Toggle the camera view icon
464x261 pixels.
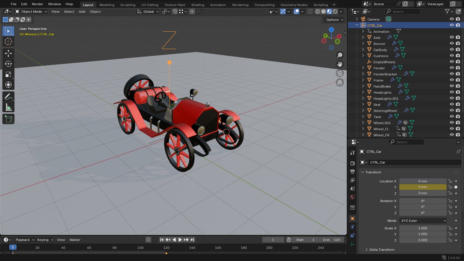[x=340, y=73]
